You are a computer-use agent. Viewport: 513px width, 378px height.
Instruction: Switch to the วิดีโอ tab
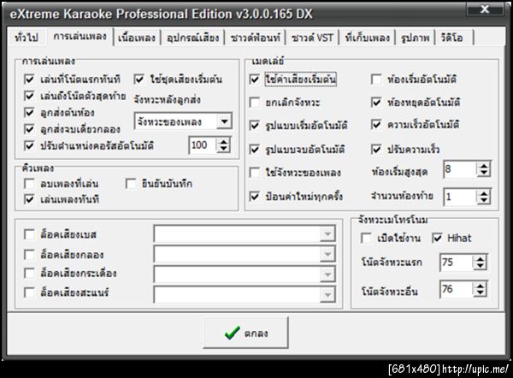click(x=452, y=38)
